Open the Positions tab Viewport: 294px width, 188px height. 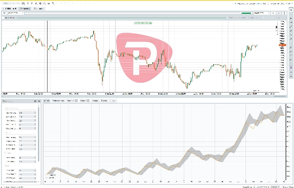click(x=72, y=101)
